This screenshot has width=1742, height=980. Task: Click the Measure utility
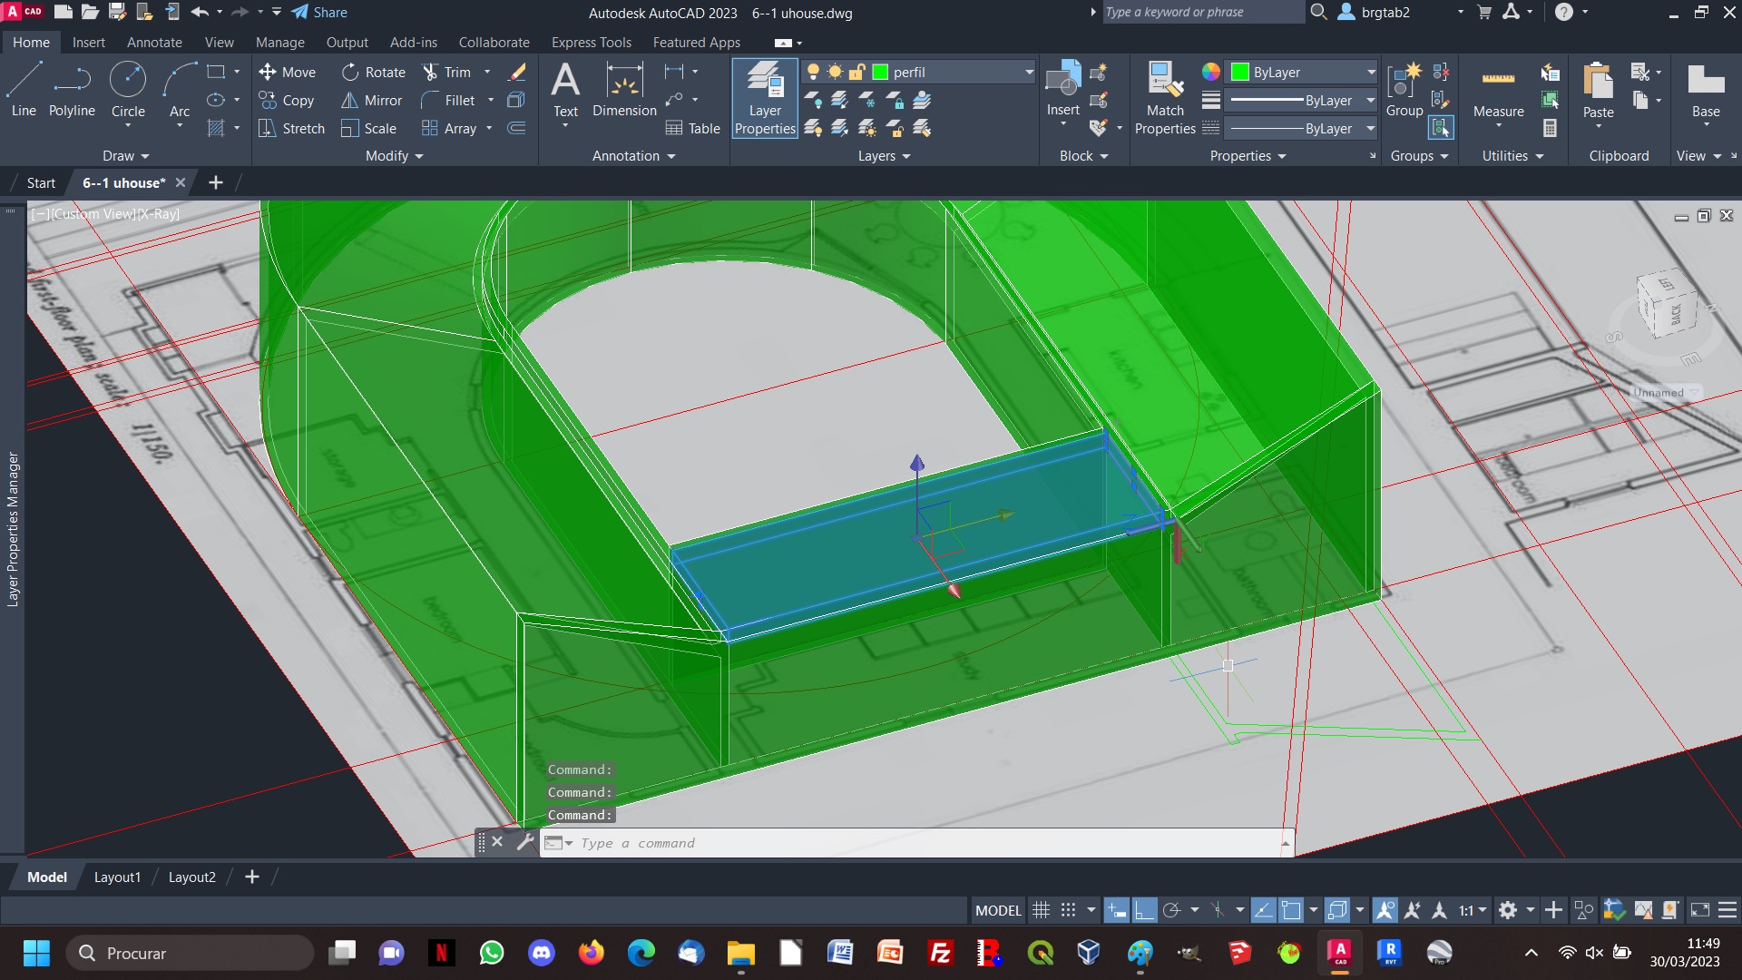pyautogui.click(x=1498, y=90)
